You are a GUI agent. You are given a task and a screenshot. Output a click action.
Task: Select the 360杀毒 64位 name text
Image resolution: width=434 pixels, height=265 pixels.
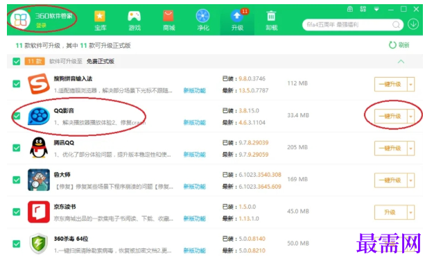(71, 239)
